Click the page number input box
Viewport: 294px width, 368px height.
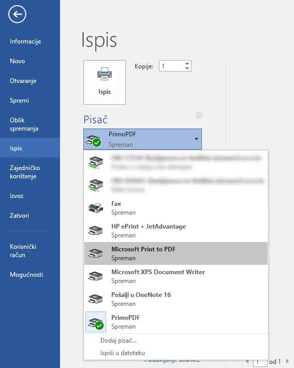tap(260, 363)
